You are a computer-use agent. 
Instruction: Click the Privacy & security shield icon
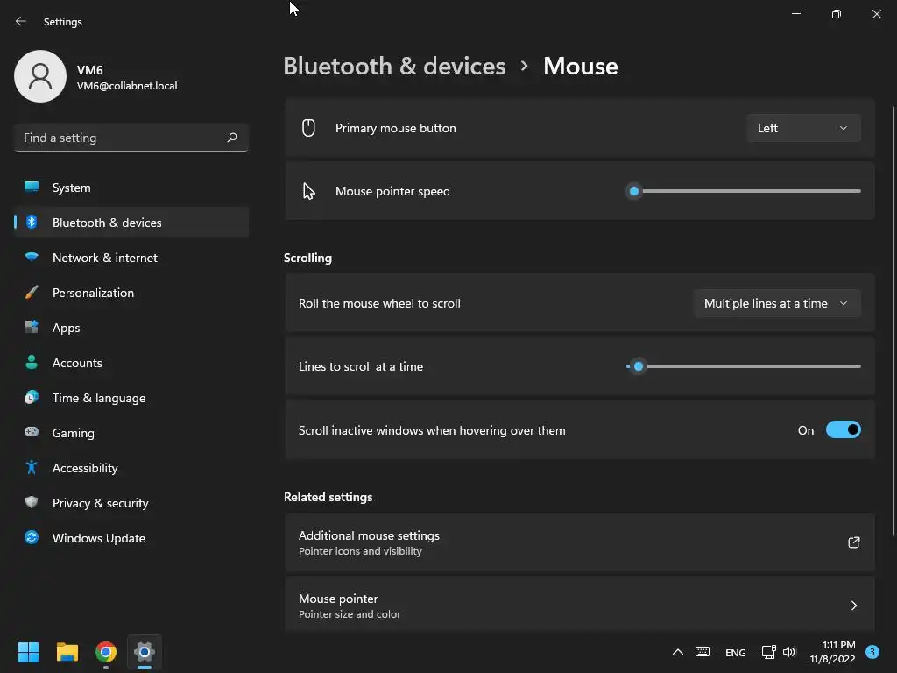coord(32,503)
